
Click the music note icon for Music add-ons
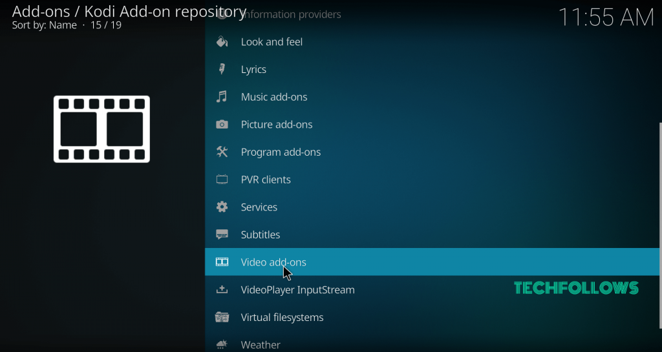pos(222,97)
